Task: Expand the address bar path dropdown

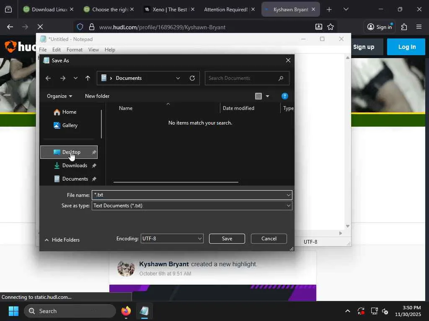Action: click(x=178, y=78)
